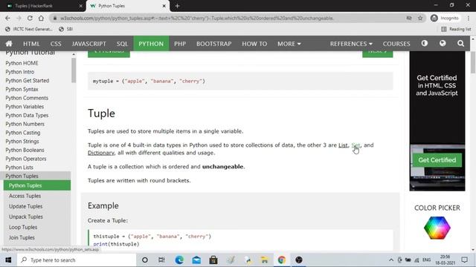
Task: Close the Tuples HackerRank tab
Action: click(x=81, y=6)
